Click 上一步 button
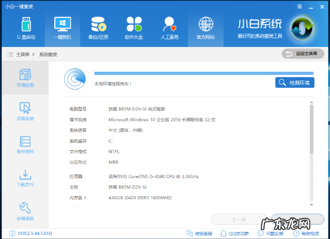This screenshot has height=239, width=330. coord(238,219)
